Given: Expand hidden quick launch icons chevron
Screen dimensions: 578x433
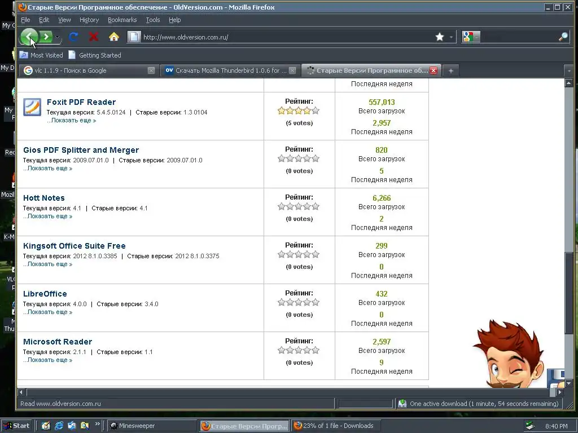Looking at the screenshot, I should (97, 424).
